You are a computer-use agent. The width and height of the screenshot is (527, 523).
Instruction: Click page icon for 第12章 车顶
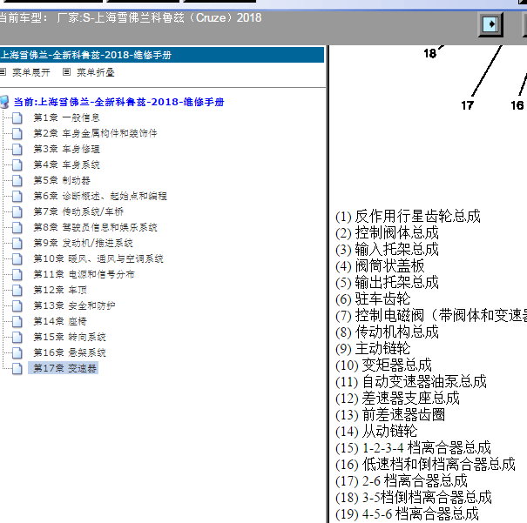[x=17, y=290]
